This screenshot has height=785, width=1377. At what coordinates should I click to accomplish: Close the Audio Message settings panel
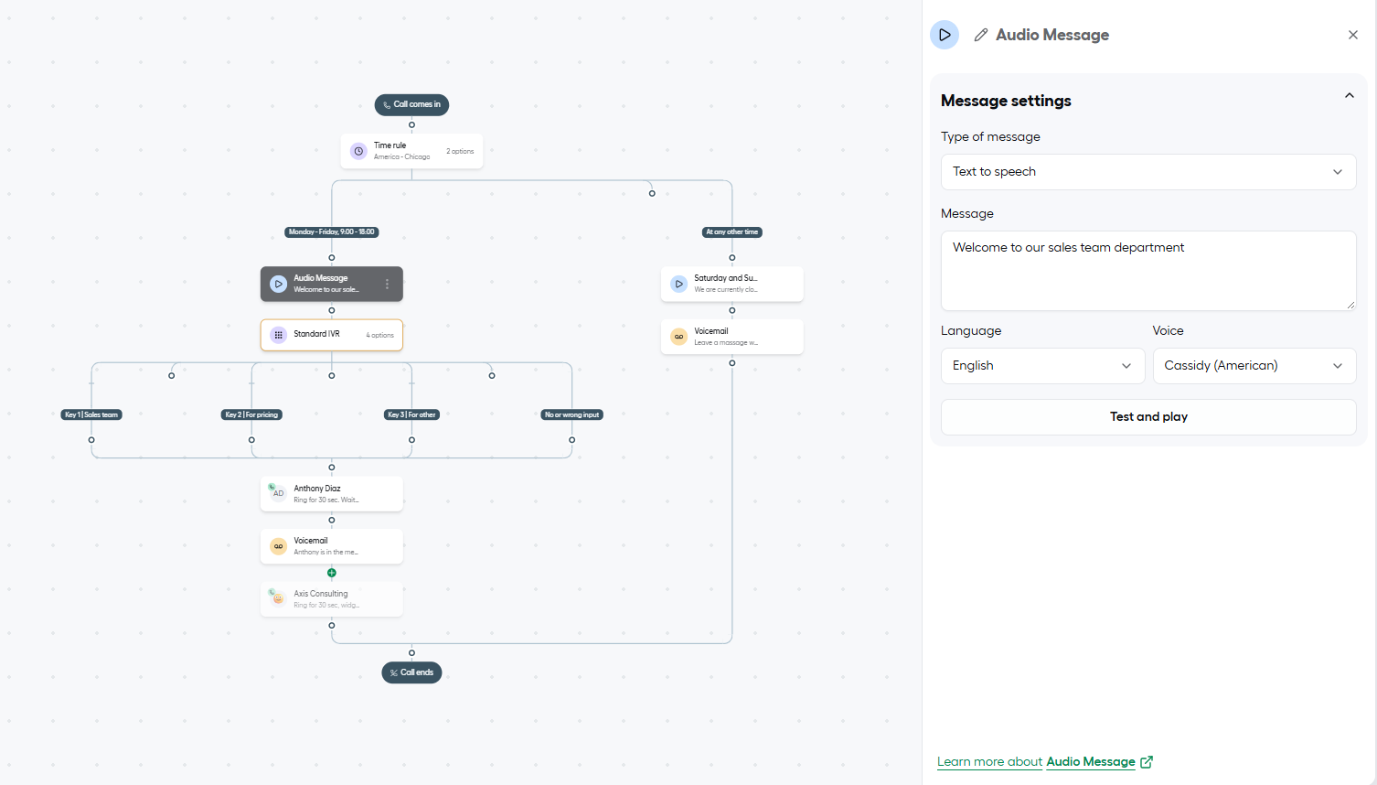click(1353, 35)
